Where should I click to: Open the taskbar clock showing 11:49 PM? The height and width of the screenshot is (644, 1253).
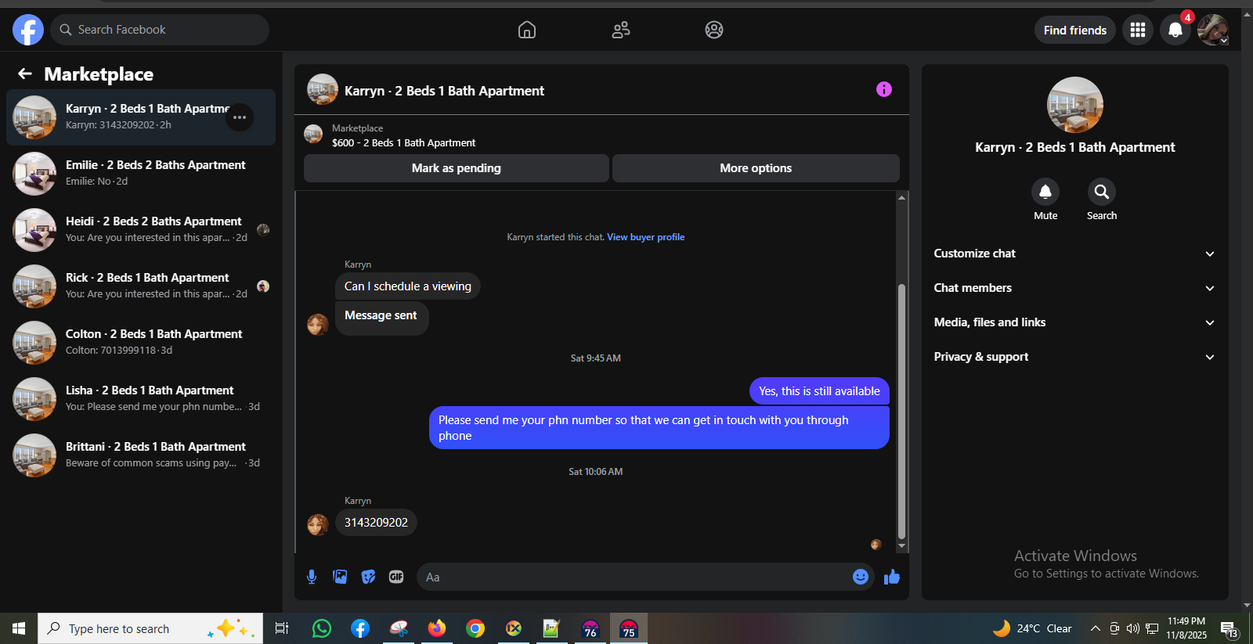pyautogui.click(x=1186, y=628)
